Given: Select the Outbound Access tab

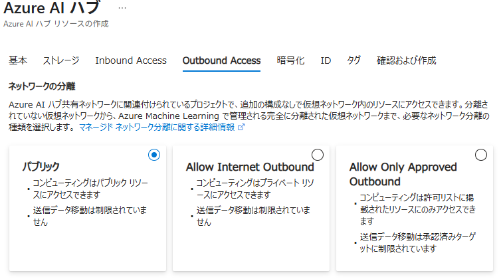Looking at the screenshot, I should click(221, 60).
